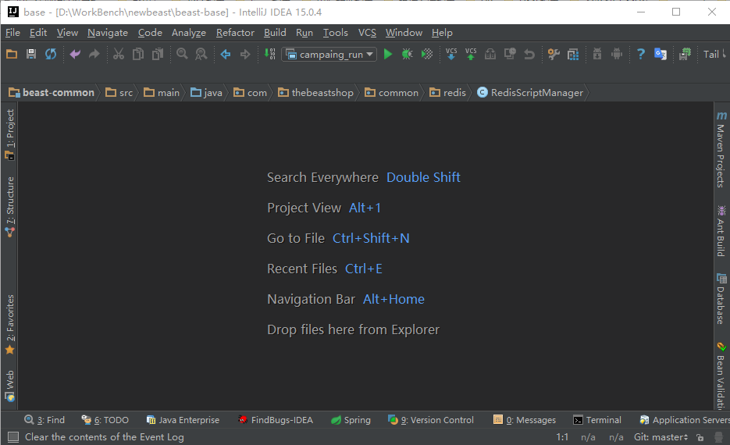Toggle the Structure tool window tab
The image size is (730, 445).
pyautogui.click(x=10, y=207)
